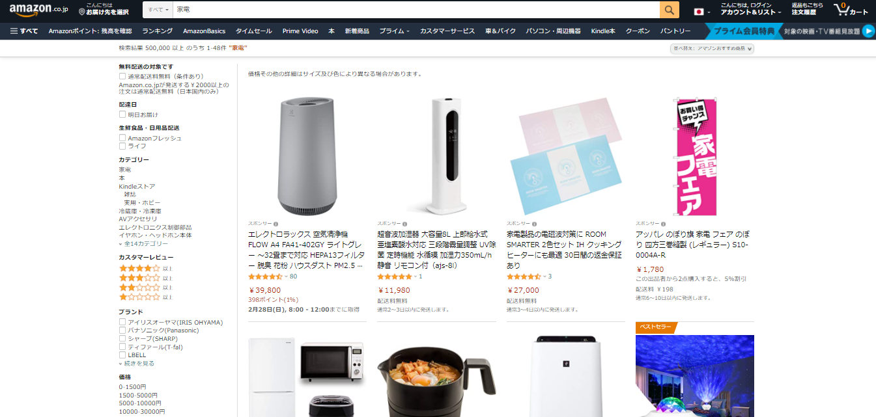The height and width of the screenshot is (417, 876).
Task: Open the すべて search category dropdown
Action: [x=158, y=10]
